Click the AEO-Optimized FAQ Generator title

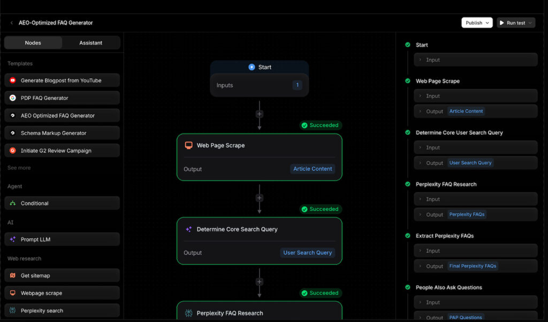click(56, 23)
